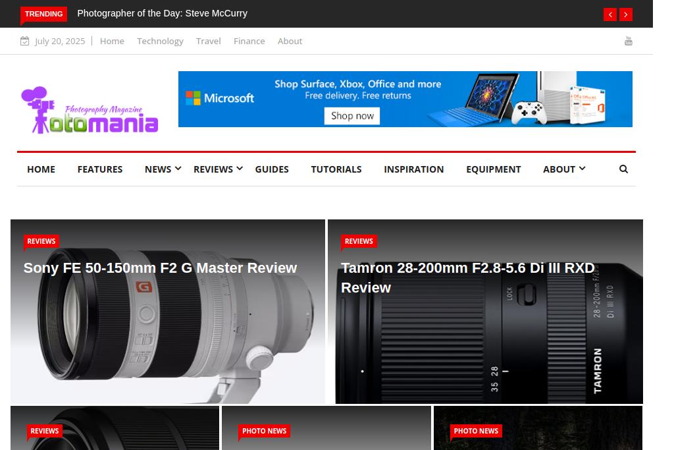Viewport: 674px width, 450px height.
Task: Click PHOTO NEWS tag on the grey card
Action: (x=265, y=431)
